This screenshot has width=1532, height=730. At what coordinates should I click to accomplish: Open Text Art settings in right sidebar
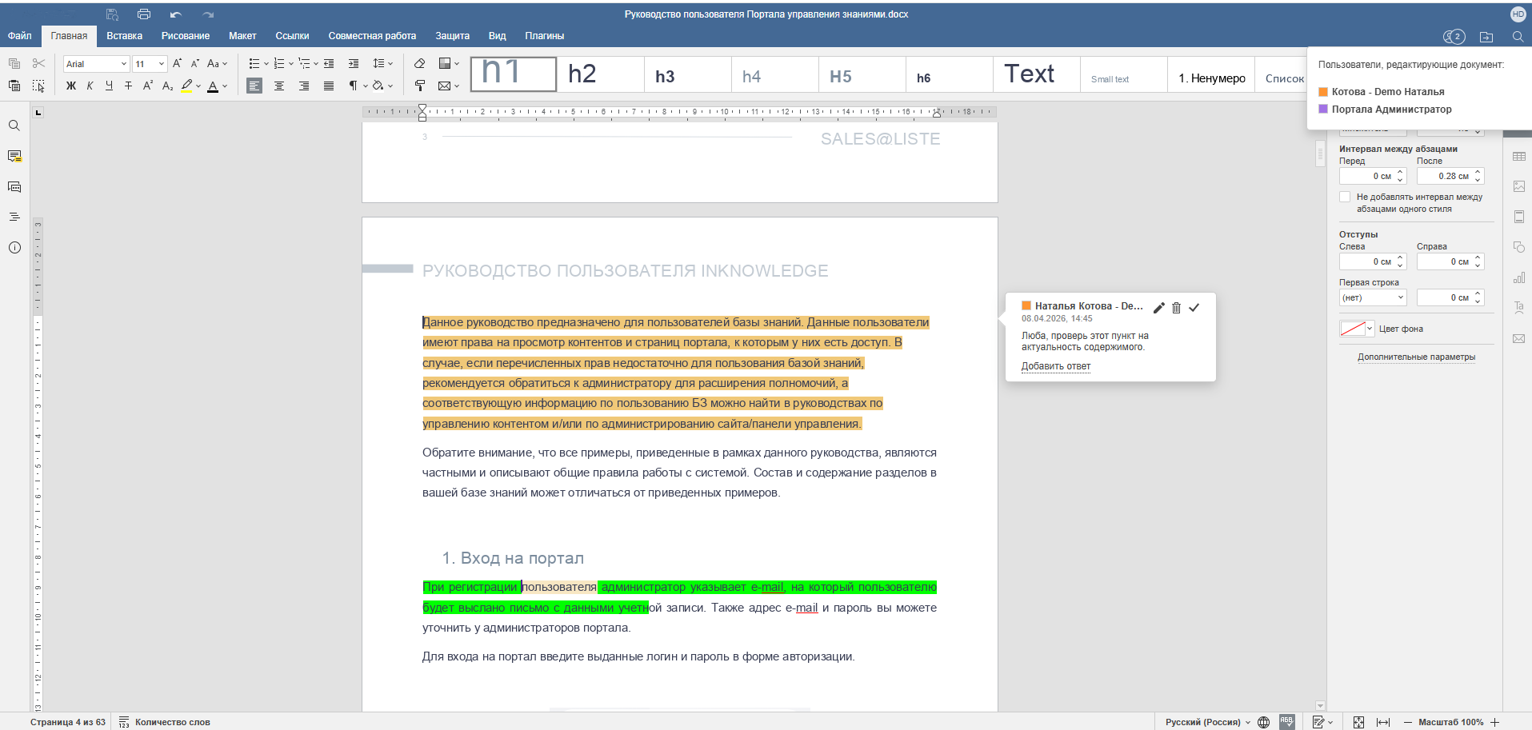[1519, 308]
